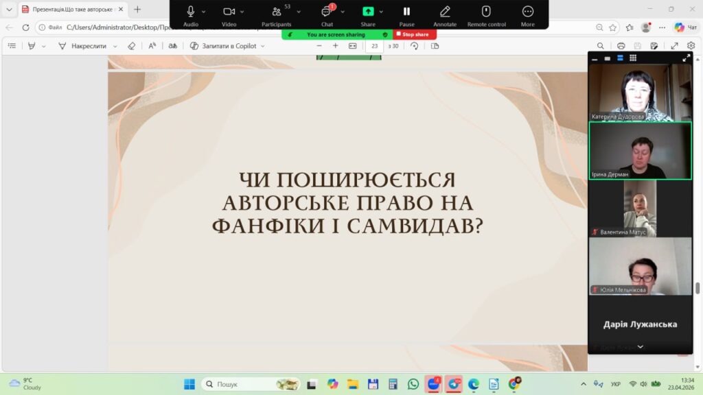The width and height of the screenshot is (703, 395).
Task: Click the PDF zoom in plus
Action: pyautogui.click(x=336, y=46)
